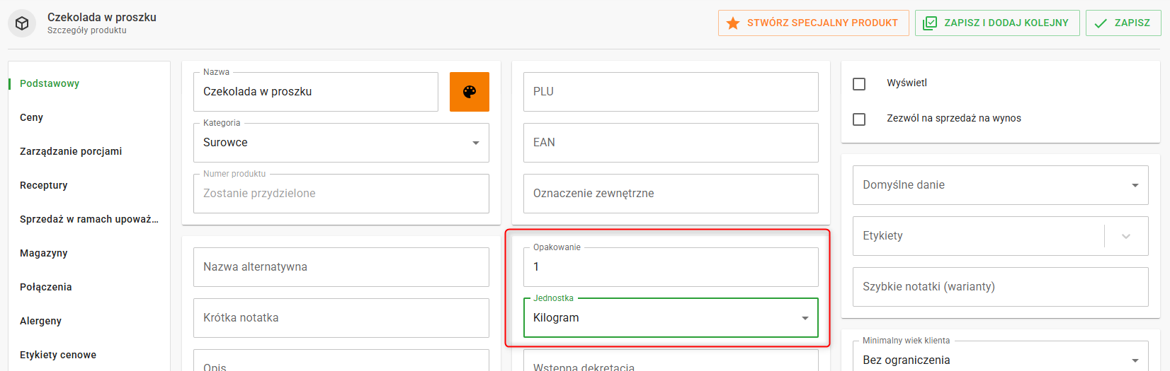This screenshot has height=371, width=1170.
Task: Click the EAN input field
Action: pyautogui.click(x=670, y=143)
